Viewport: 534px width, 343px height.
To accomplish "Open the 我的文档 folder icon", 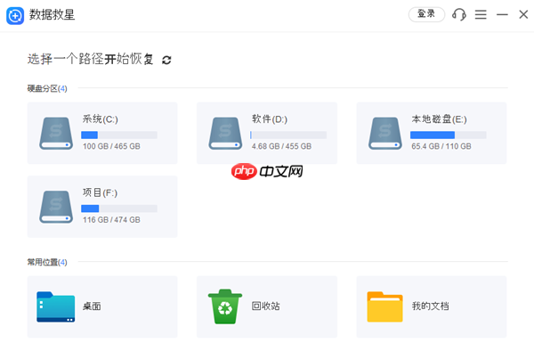I will (x=384, y=306).
